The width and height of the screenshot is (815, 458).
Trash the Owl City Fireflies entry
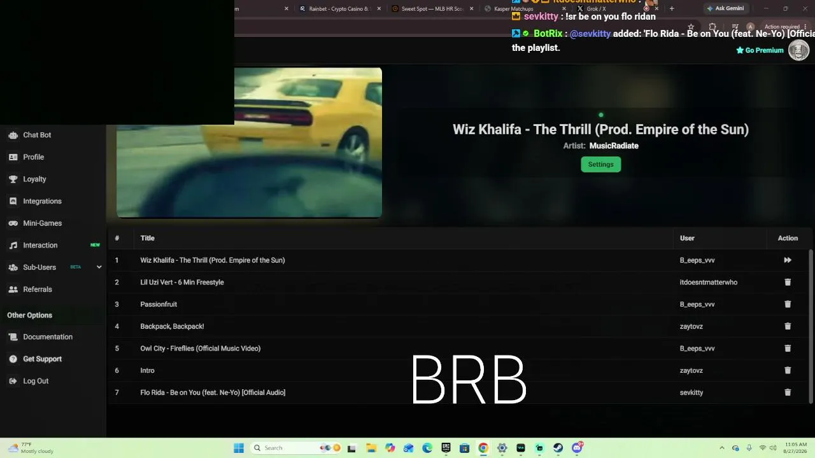[788, 349]
